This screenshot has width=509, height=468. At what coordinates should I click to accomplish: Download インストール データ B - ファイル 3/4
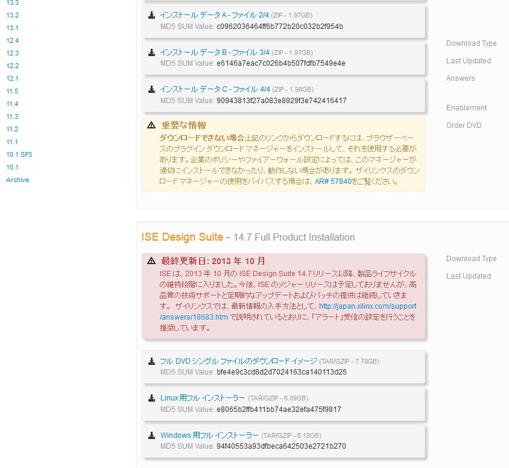[x=215, y=52]
